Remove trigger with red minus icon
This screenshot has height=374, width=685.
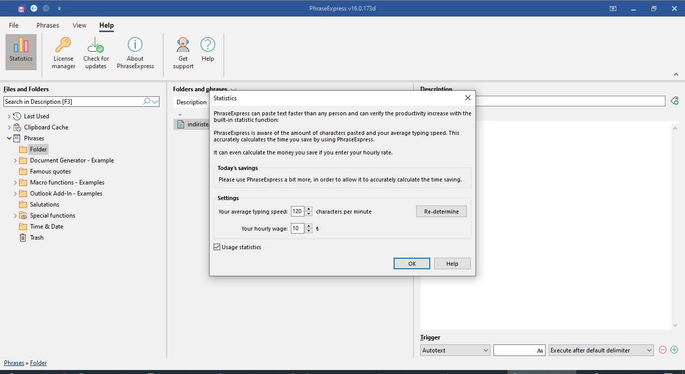point(662,350)
